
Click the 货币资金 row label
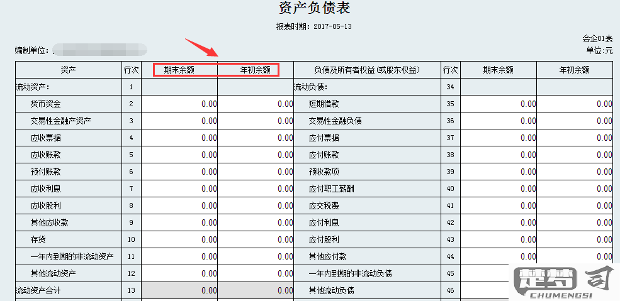[46, 104]
